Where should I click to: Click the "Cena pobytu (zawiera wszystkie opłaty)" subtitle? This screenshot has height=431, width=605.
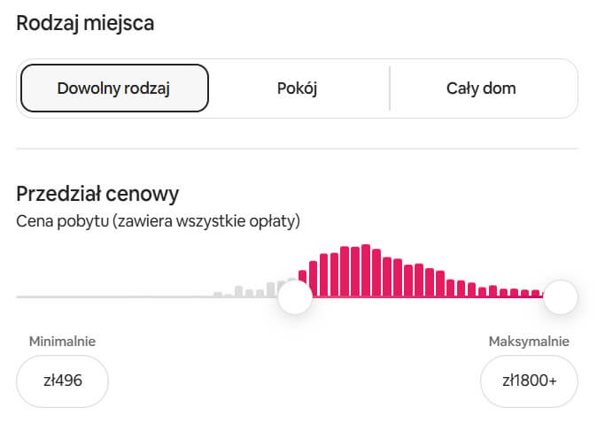pos(158,220)
